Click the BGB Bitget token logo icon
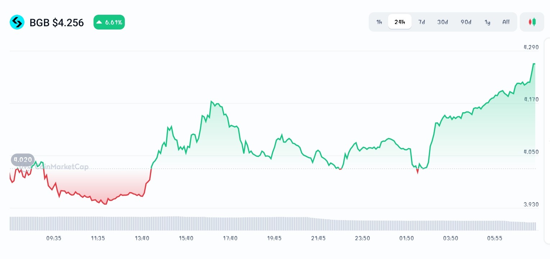 [x=17, y=22]
